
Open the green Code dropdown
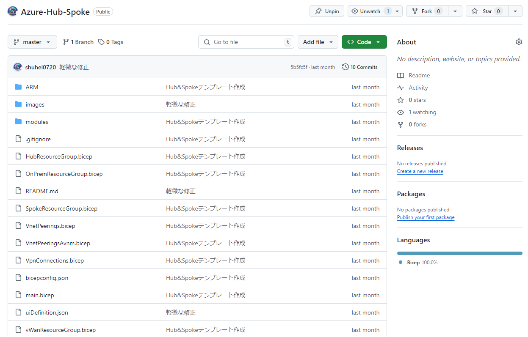[364, 42]
